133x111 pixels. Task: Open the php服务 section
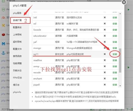click(17, 13)
